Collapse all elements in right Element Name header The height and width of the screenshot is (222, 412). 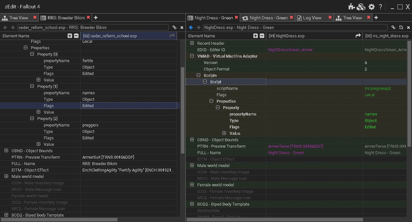[x=262, y=36]
